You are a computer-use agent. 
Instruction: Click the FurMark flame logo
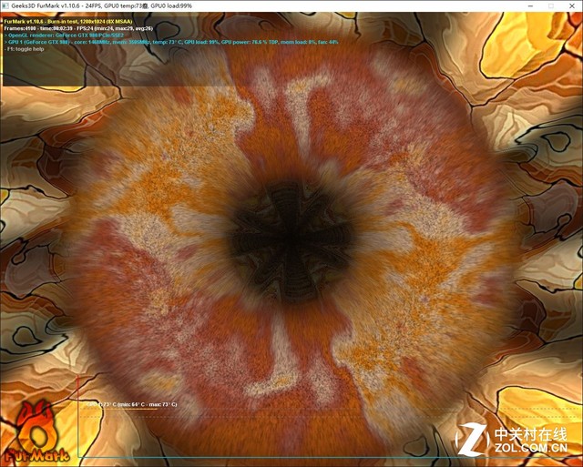[33, 424]
